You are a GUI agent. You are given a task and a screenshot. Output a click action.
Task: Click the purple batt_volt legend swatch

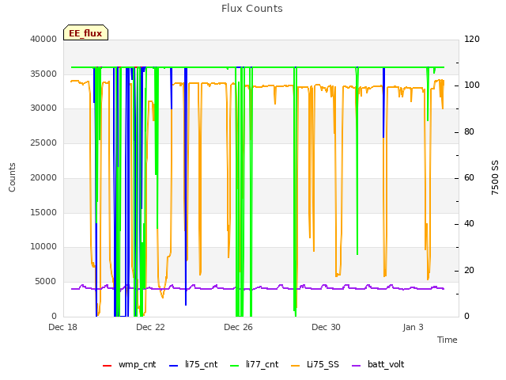(357, 365)
